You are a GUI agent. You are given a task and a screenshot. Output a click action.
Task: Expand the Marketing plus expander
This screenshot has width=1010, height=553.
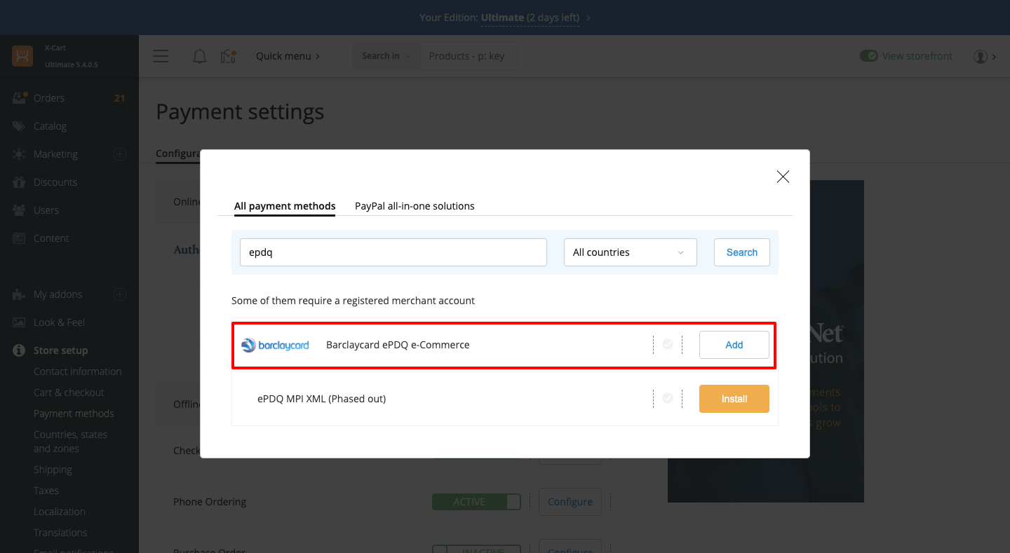(x=120, y=154)
